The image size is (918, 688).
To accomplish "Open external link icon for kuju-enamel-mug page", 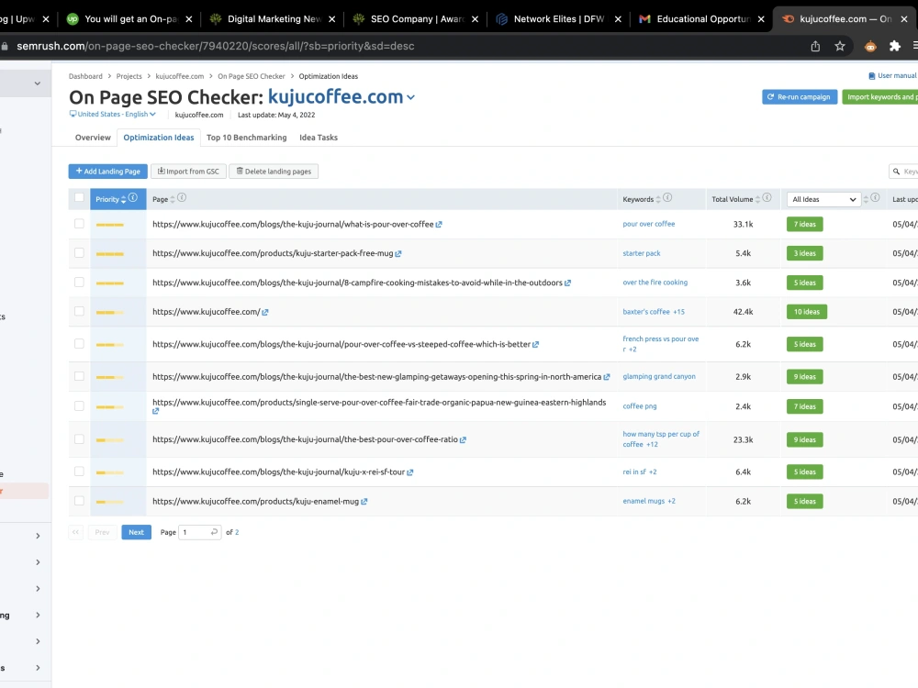I will click(x=364, y=502).
